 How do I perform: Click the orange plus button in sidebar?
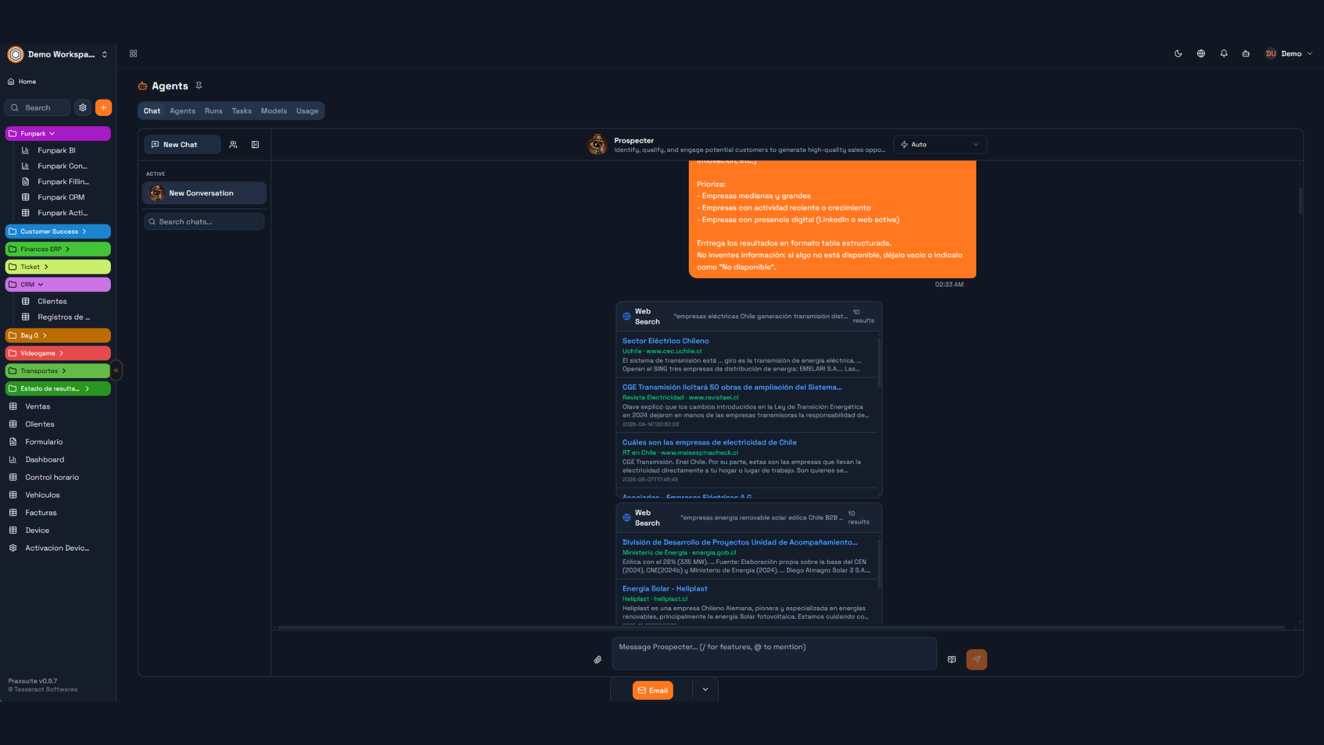(103, 108)
